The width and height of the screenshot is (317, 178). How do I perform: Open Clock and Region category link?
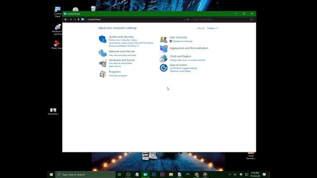point(180,56)
